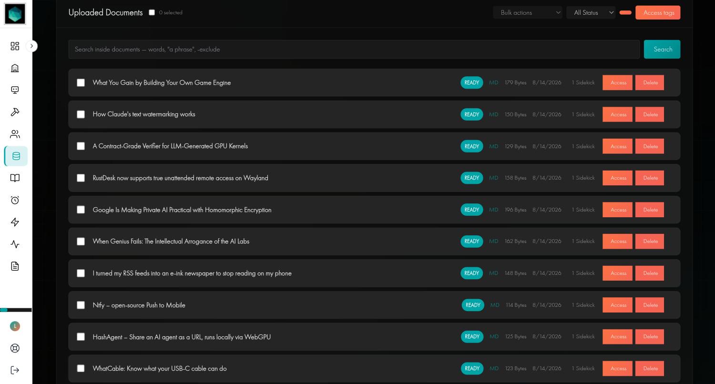The width and height of the screenshot is (715, 384).
Task: Click the MD label in When Genius Fails row
Action: (493, 242)
